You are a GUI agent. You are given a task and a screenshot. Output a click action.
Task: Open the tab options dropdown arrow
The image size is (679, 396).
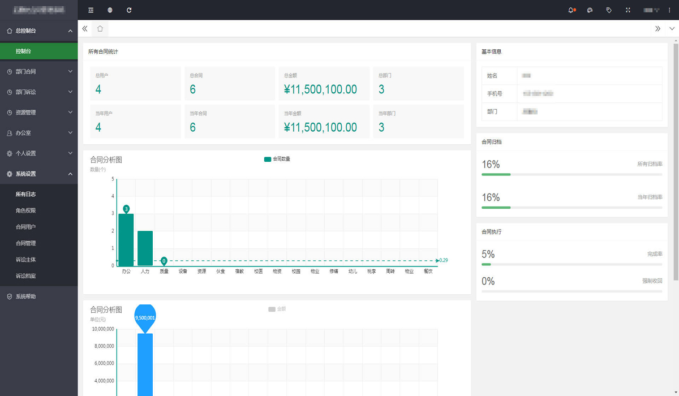(672, 29)
